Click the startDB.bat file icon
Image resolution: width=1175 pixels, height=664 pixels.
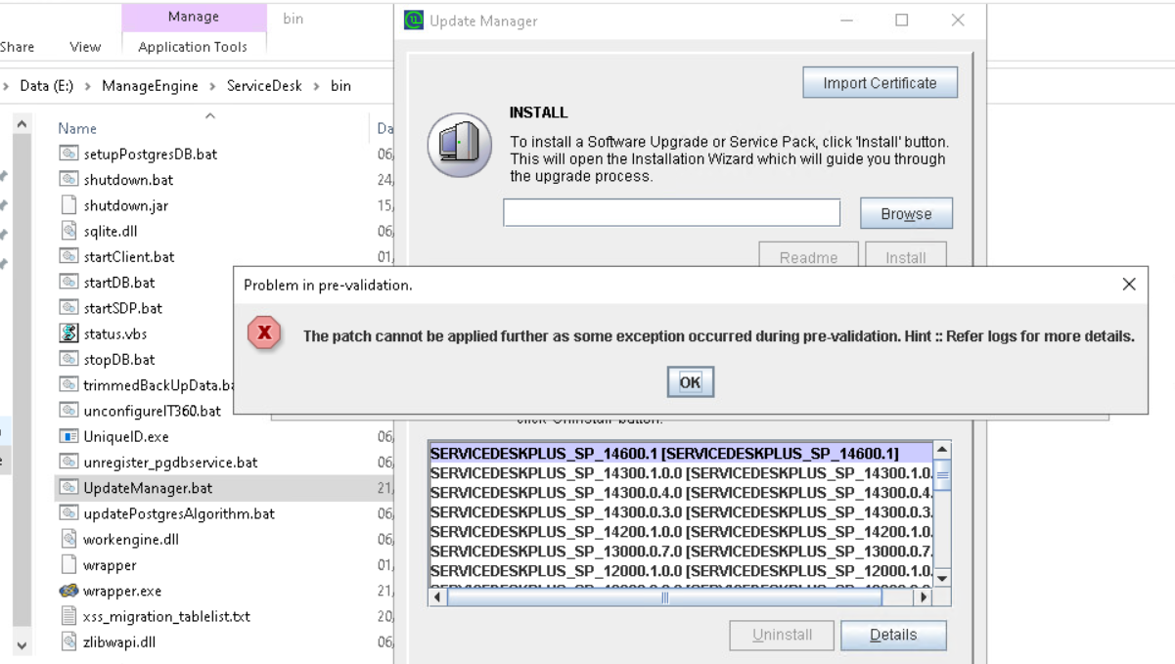[68, 282]
